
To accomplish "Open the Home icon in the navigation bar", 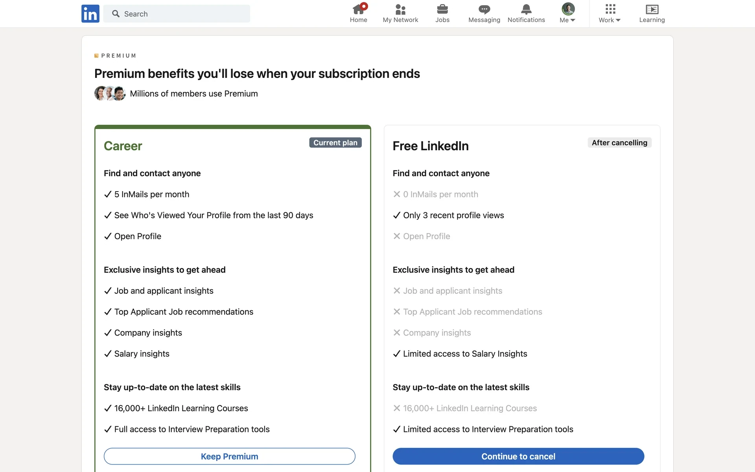I will click(x=359, y=9).
